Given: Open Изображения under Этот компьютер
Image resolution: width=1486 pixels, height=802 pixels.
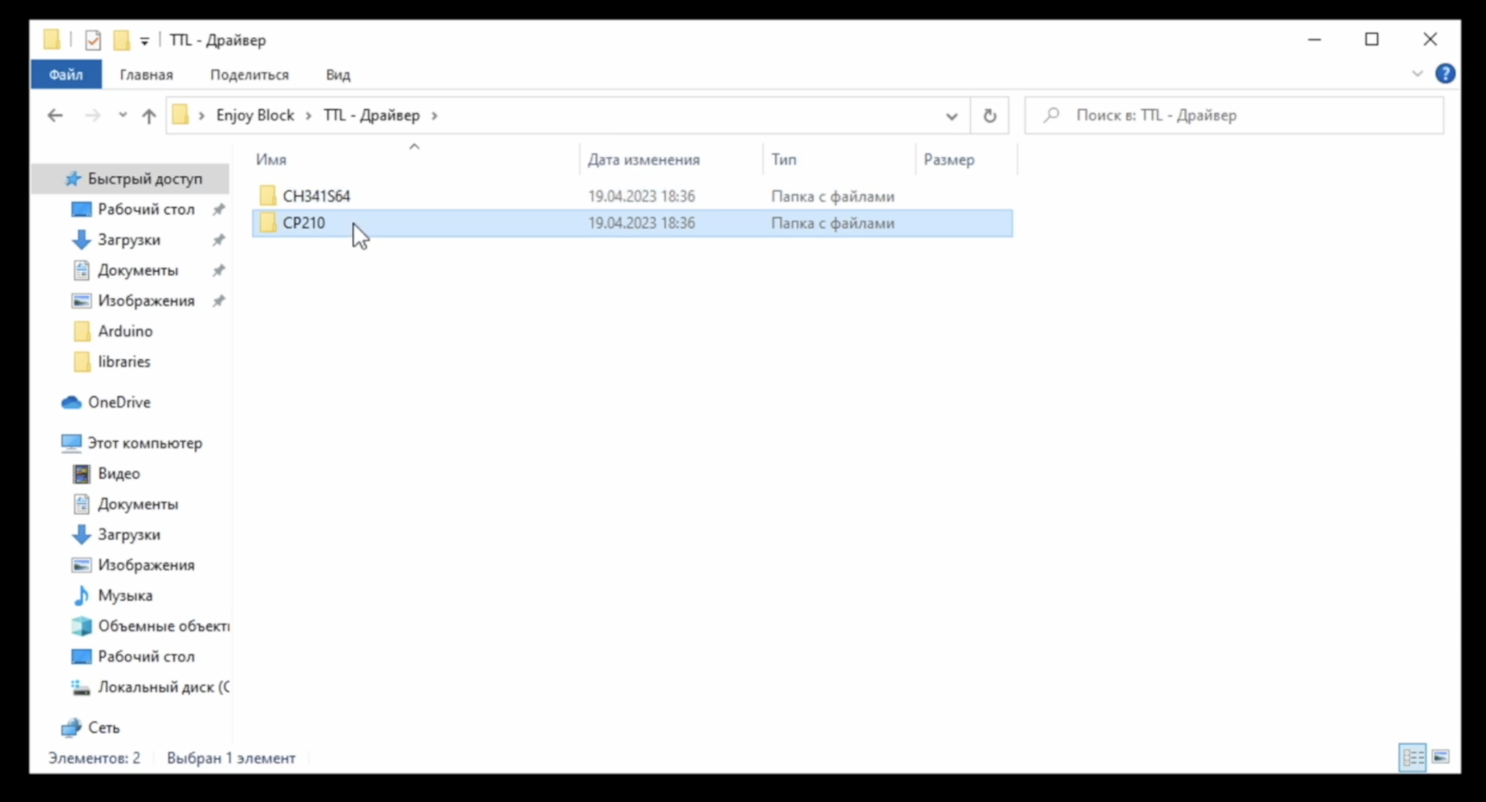Looking at the screenshot, I should coord(146,565).
